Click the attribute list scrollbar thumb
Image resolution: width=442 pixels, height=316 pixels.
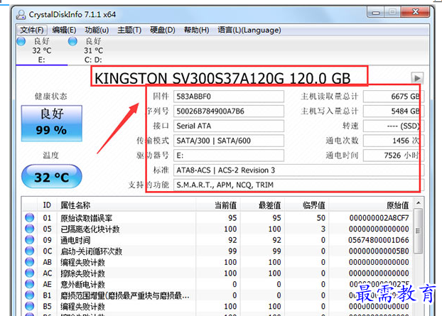tap(419, 231)
